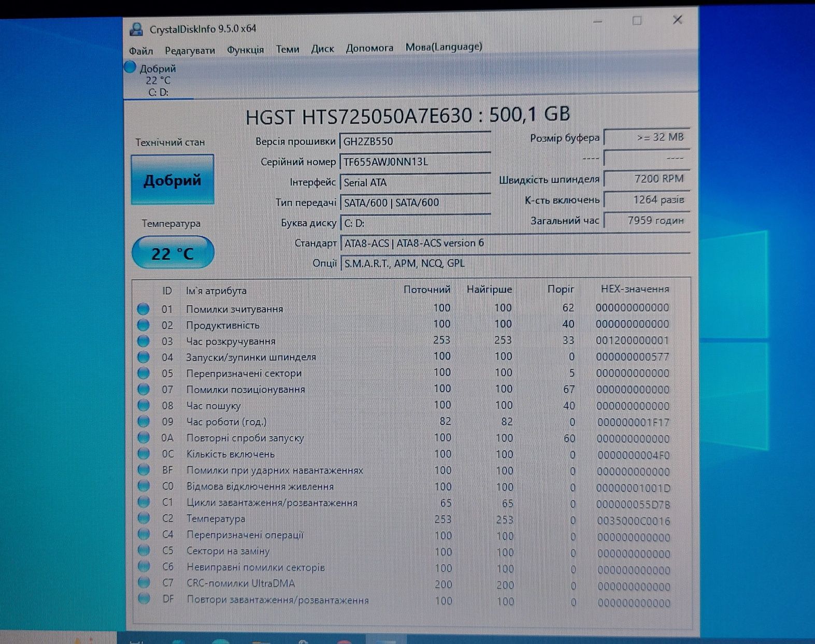Click the power-on count 1264 разів
Image resolution: width=815 pixels, height=644 pixels.
click(x=647, y=199)
